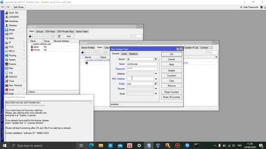This screenshot has height=149, width=266.
Task: Open Active Users tab
Action: click(82, 31)
